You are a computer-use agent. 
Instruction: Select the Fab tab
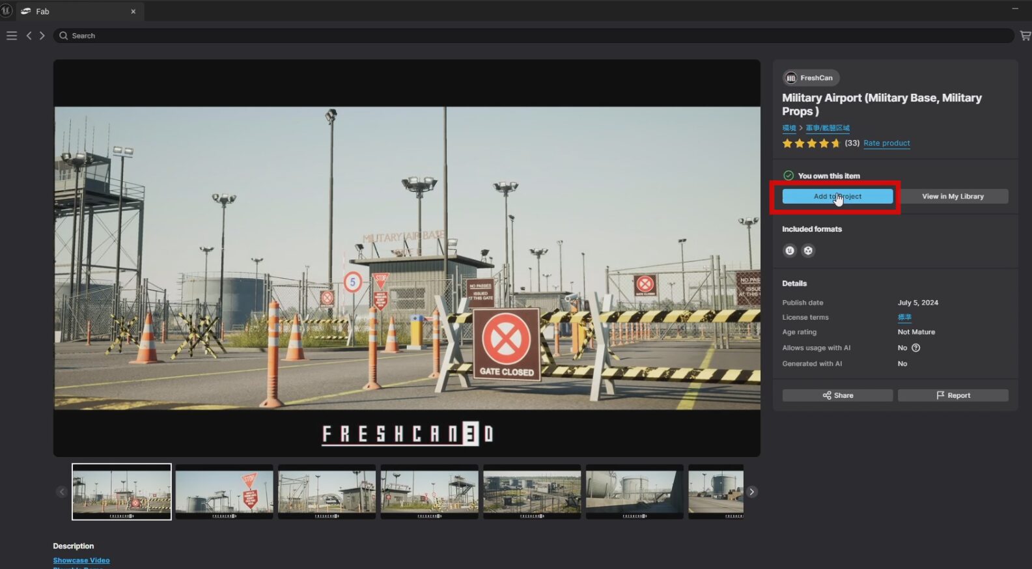(x=80, y=12)
